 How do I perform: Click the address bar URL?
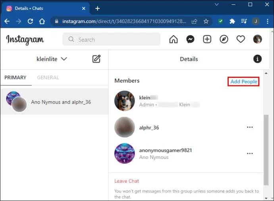pos(124,21)
